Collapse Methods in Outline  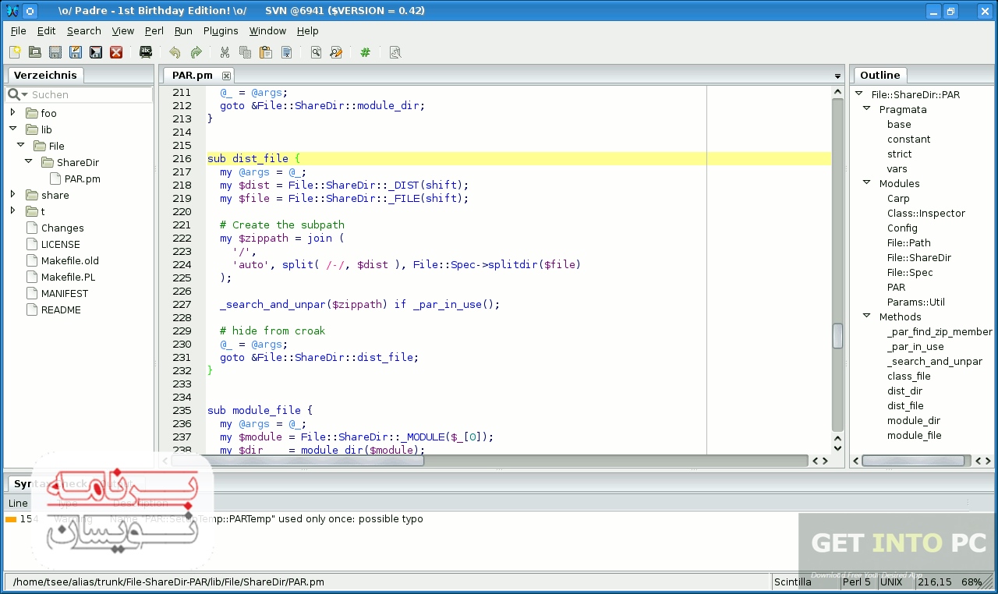[866, 316]
